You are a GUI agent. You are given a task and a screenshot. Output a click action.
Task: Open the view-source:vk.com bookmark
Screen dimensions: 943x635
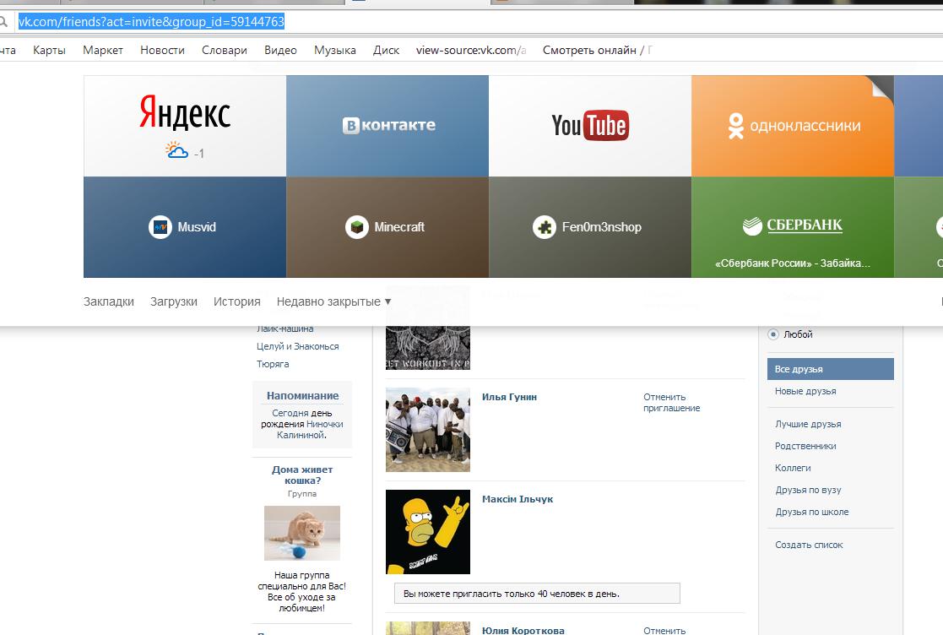point(471,51)
